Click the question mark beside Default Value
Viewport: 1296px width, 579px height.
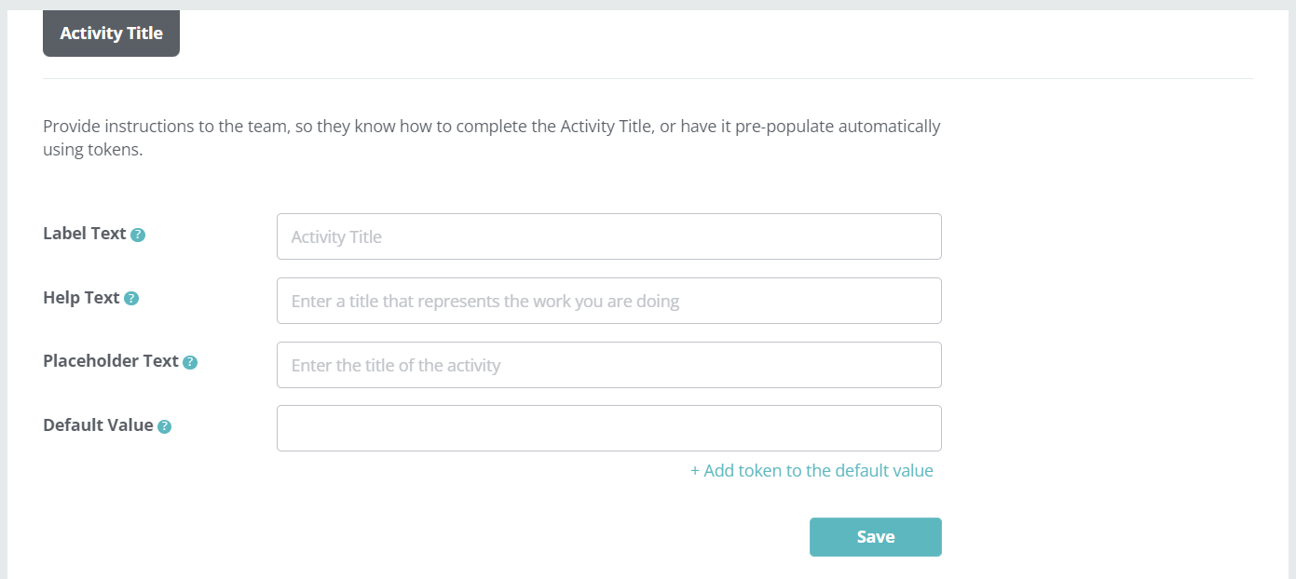point(165,426)
